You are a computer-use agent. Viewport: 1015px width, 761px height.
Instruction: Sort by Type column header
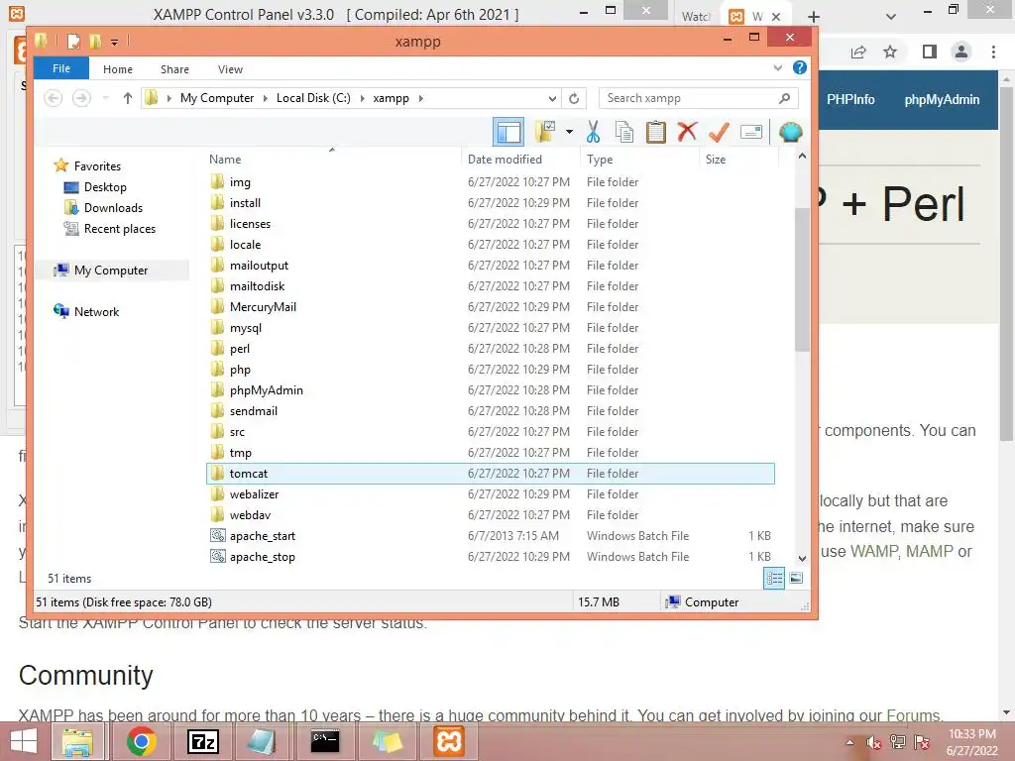pos(640,160)
